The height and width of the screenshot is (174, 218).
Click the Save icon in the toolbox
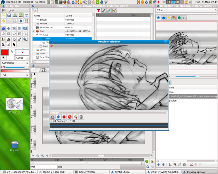pos(15,15)
